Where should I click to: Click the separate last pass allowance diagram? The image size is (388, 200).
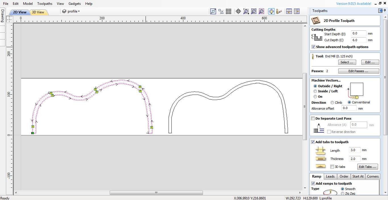tap(319, 128)
